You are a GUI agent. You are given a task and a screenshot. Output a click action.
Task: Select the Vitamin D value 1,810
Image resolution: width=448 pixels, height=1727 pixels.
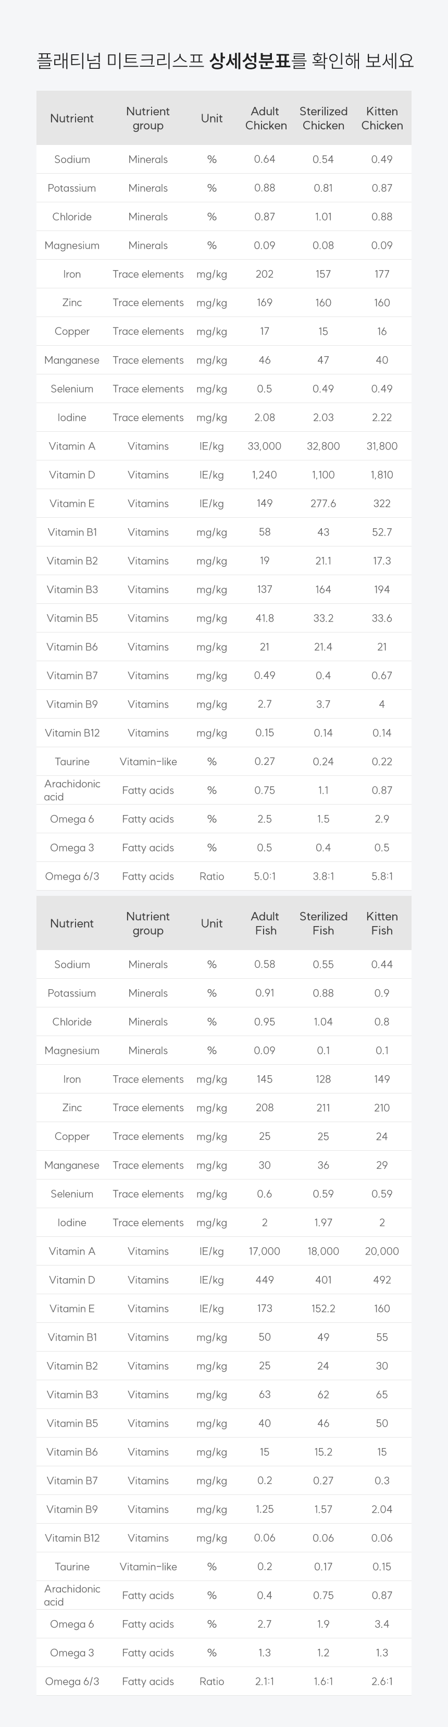(382, 475)
